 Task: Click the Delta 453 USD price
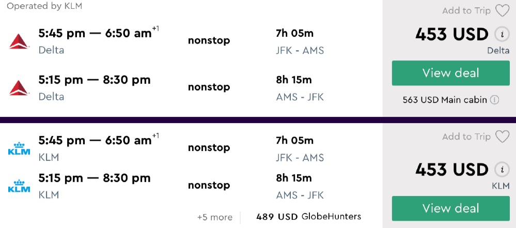451,35
